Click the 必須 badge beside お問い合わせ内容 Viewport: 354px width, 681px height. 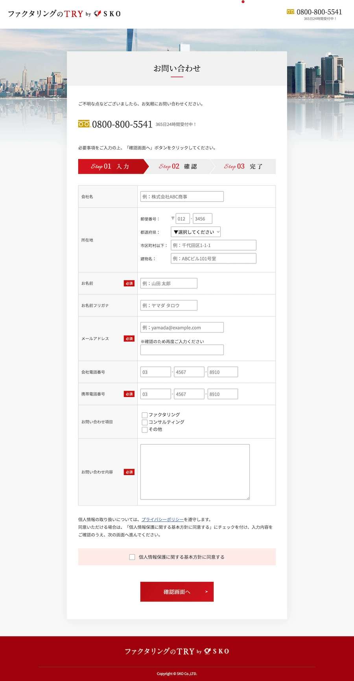pos(129,472)
